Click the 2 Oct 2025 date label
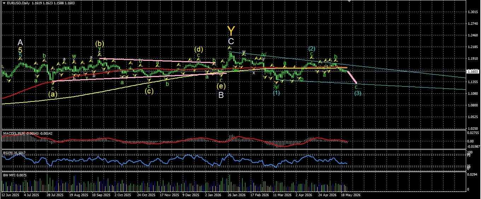The image size is (481, 199). pyautogui.click(x=123, y=195)
